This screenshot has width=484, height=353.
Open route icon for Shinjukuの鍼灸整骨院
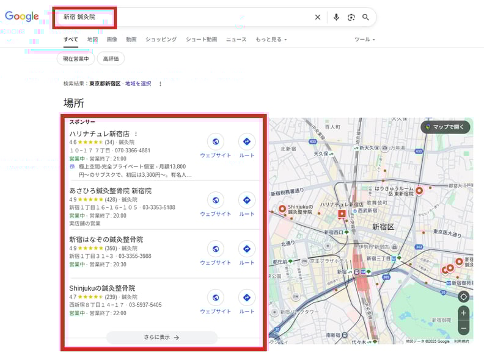247,298
